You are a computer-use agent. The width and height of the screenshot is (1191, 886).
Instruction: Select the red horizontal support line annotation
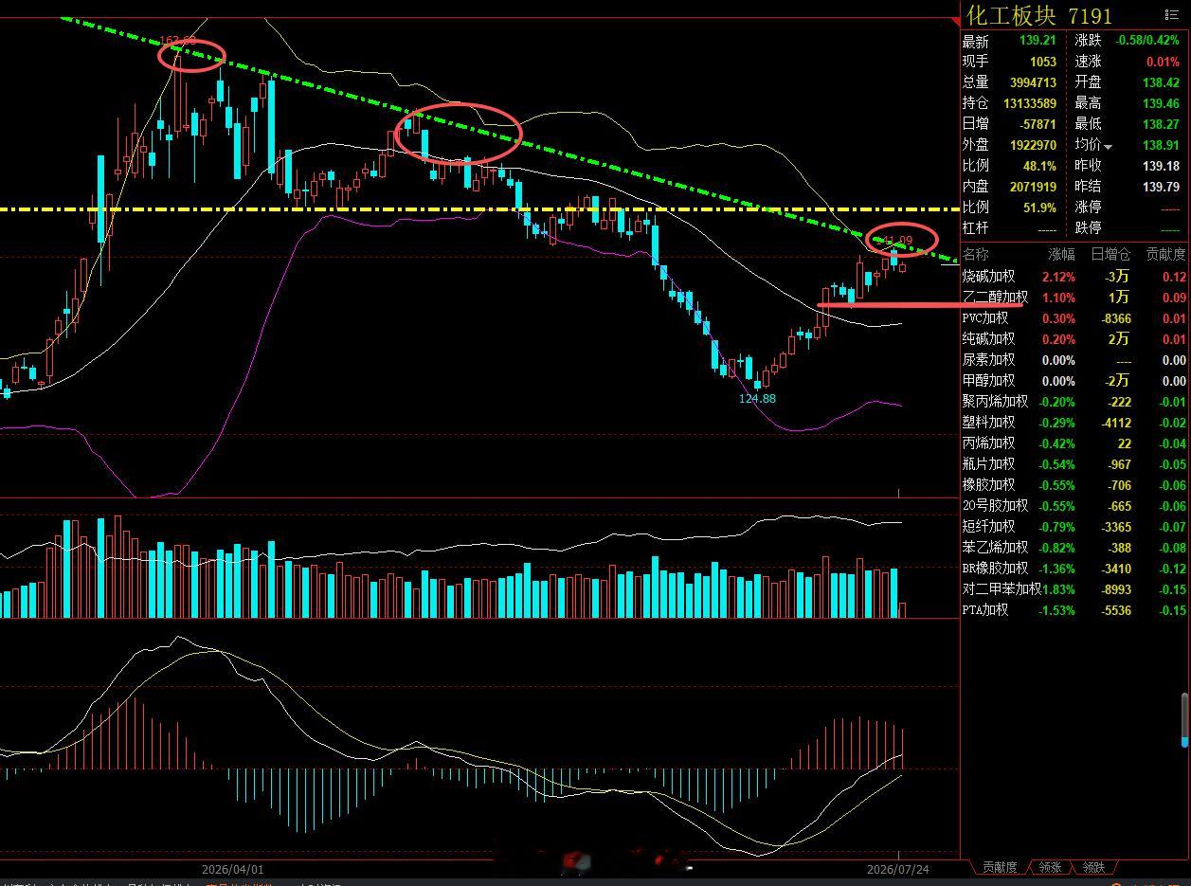921,305
